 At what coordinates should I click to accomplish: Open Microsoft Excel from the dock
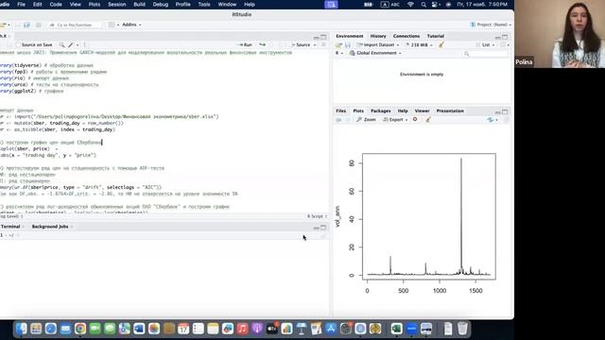coord(396,329)
